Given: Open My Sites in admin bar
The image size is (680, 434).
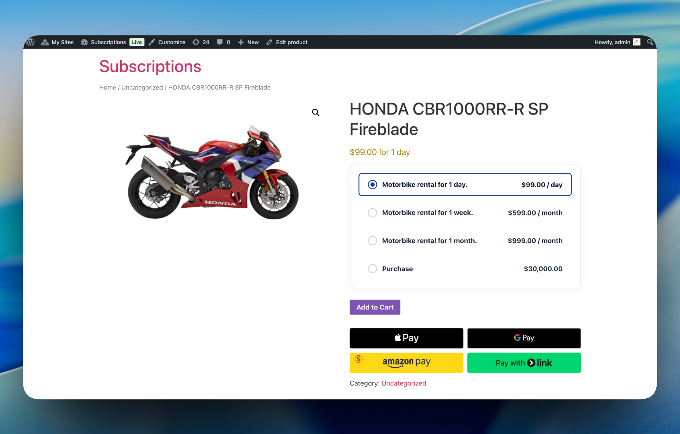Looking at the screenshot, I should click(57, 42).
